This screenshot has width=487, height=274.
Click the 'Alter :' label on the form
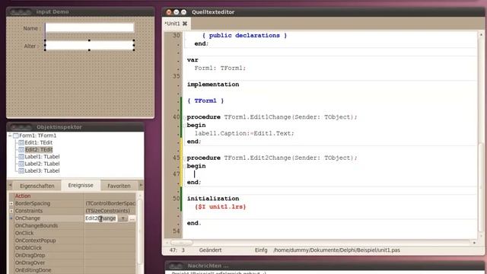[x=32, y=46]
